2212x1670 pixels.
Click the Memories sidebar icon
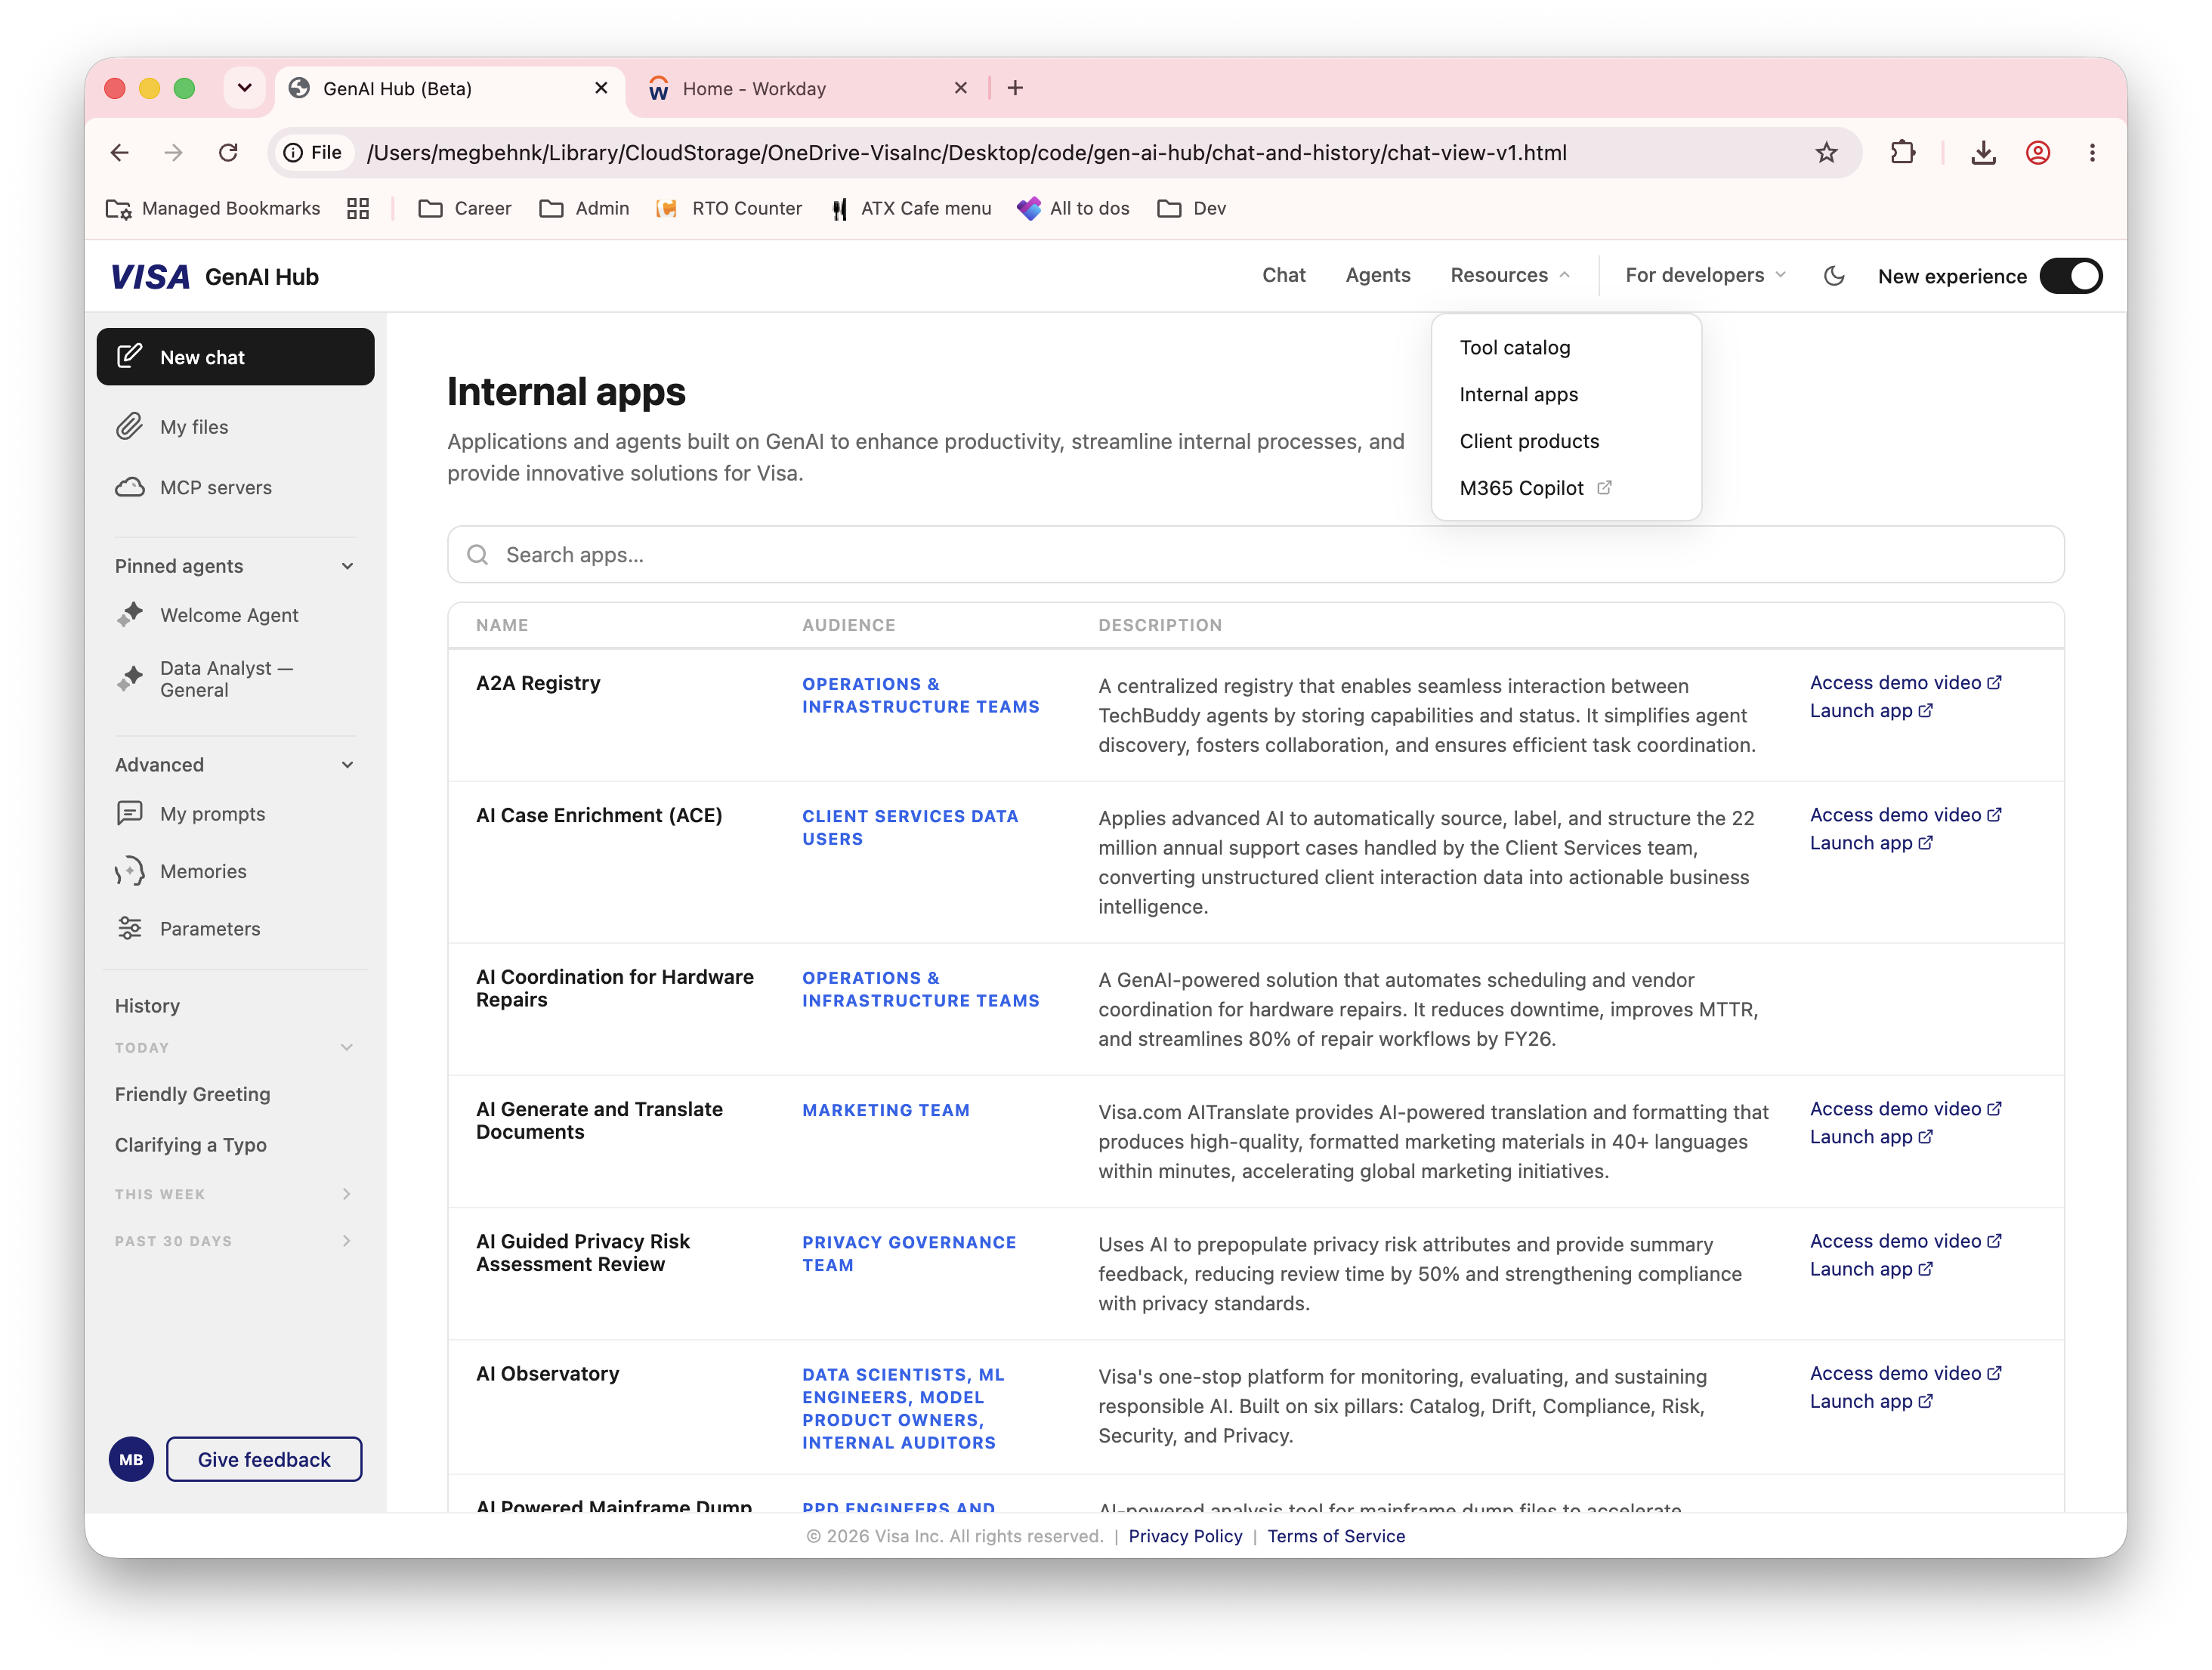click(130, 871)
